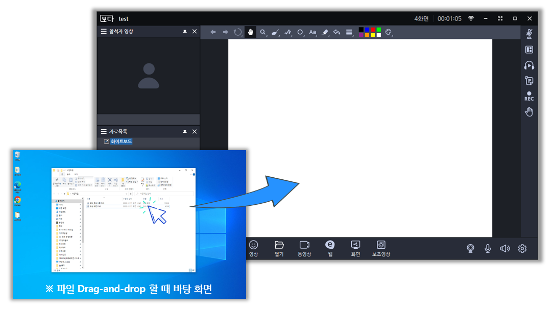Select the Aa text tool
This screenshot has height=309, width=554.
tap(312, 32)
